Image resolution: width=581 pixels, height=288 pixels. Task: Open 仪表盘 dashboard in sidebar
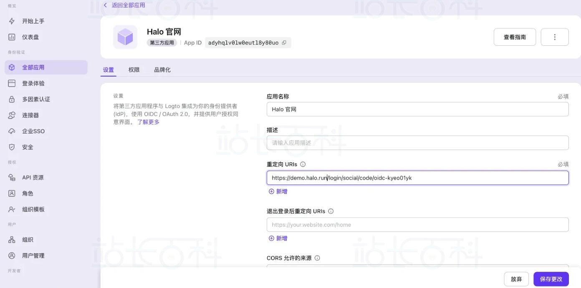(30, 37)
